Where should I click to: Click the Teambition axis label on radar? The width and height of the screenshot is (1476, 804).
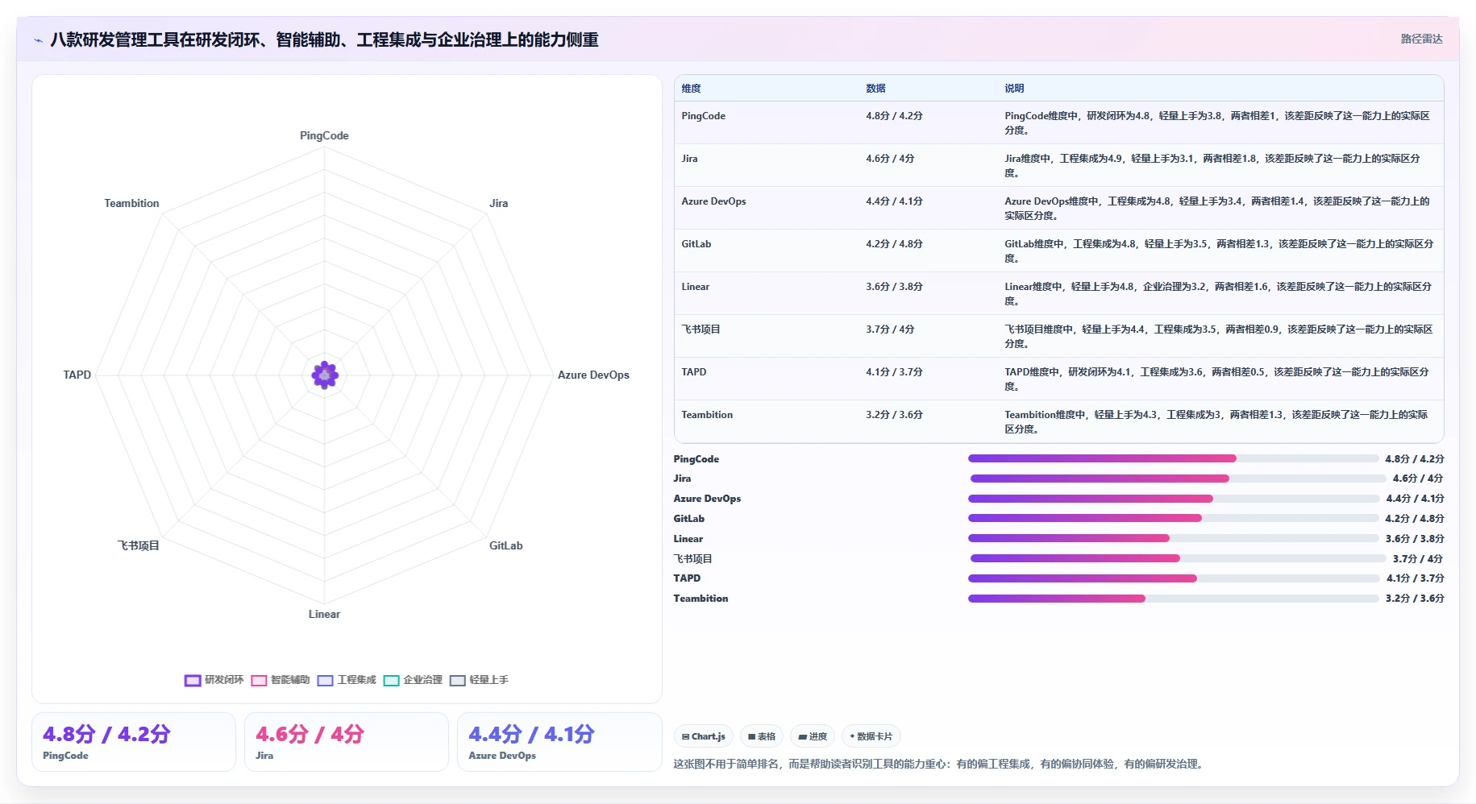tap(131, 203)
